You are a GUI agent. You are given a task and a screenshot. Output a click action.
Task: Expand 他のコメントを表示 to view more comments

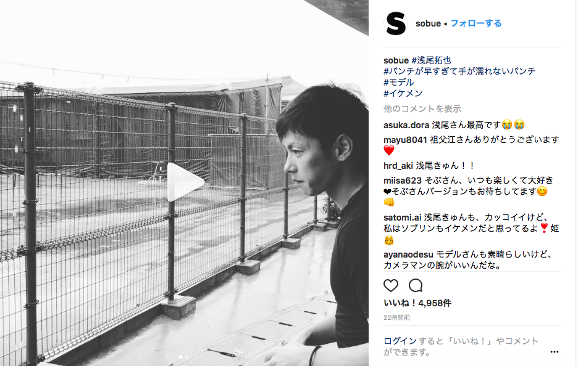click(x=422, y=109)
